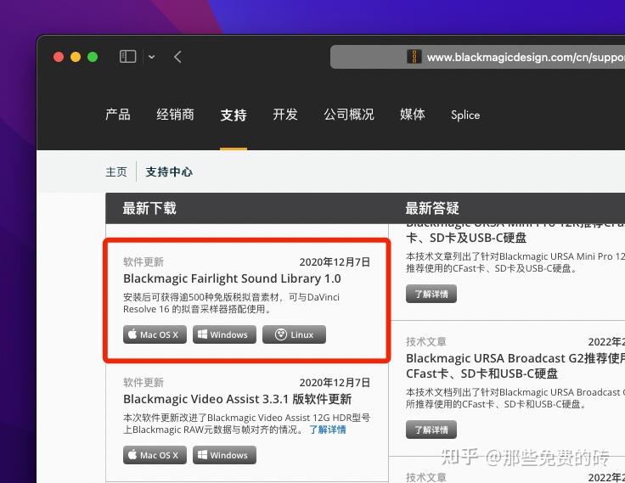
Task: Open the 公司概况 menu
Action: pyautogui.click(x=349, y=115)
